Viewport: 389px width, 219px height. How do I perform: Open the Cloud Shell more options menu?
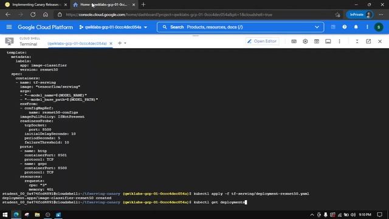(339, 41)
